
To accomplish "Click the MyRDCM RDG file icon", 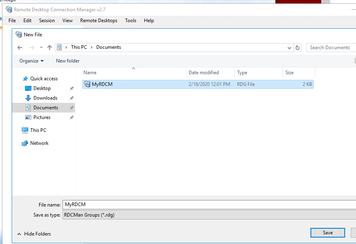I will pyautogui.click(x=87, y=84).
